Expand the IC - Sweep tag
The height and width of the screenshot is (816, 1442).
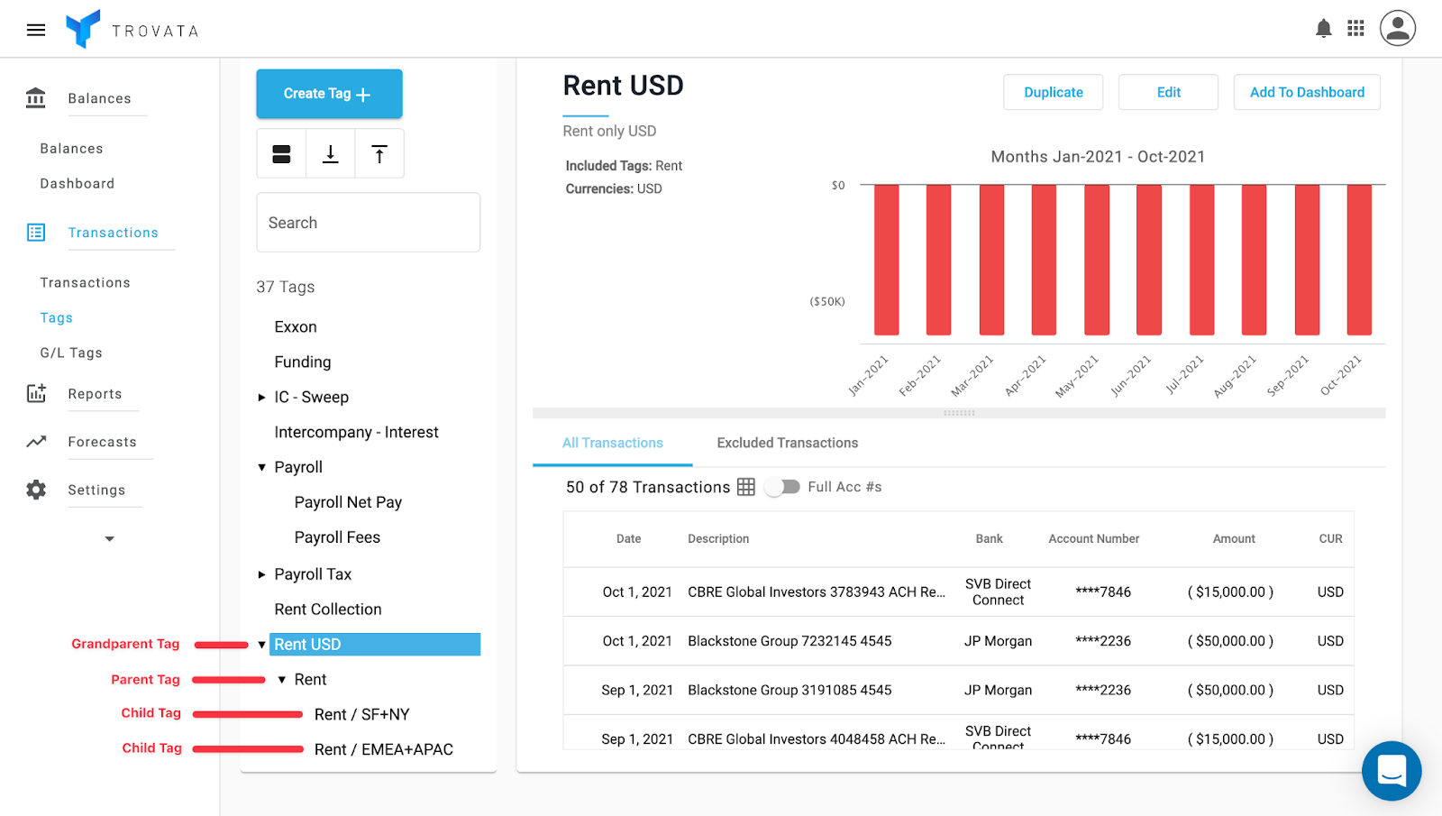261,397
